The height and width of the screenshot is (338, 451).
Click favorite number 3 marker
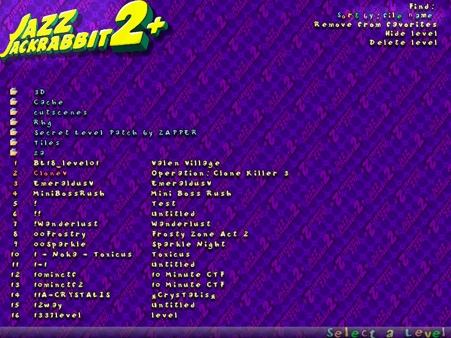(x=16, y=184)
